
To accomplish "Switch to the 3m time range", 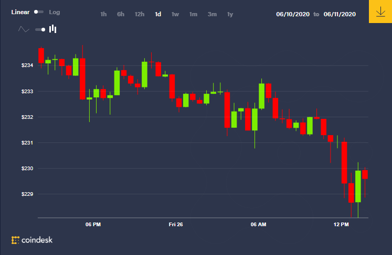I will coord(212,14).
